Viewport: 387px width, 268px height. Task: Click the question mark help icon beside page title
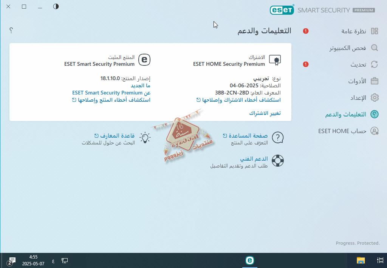click(x=11, y=30)
